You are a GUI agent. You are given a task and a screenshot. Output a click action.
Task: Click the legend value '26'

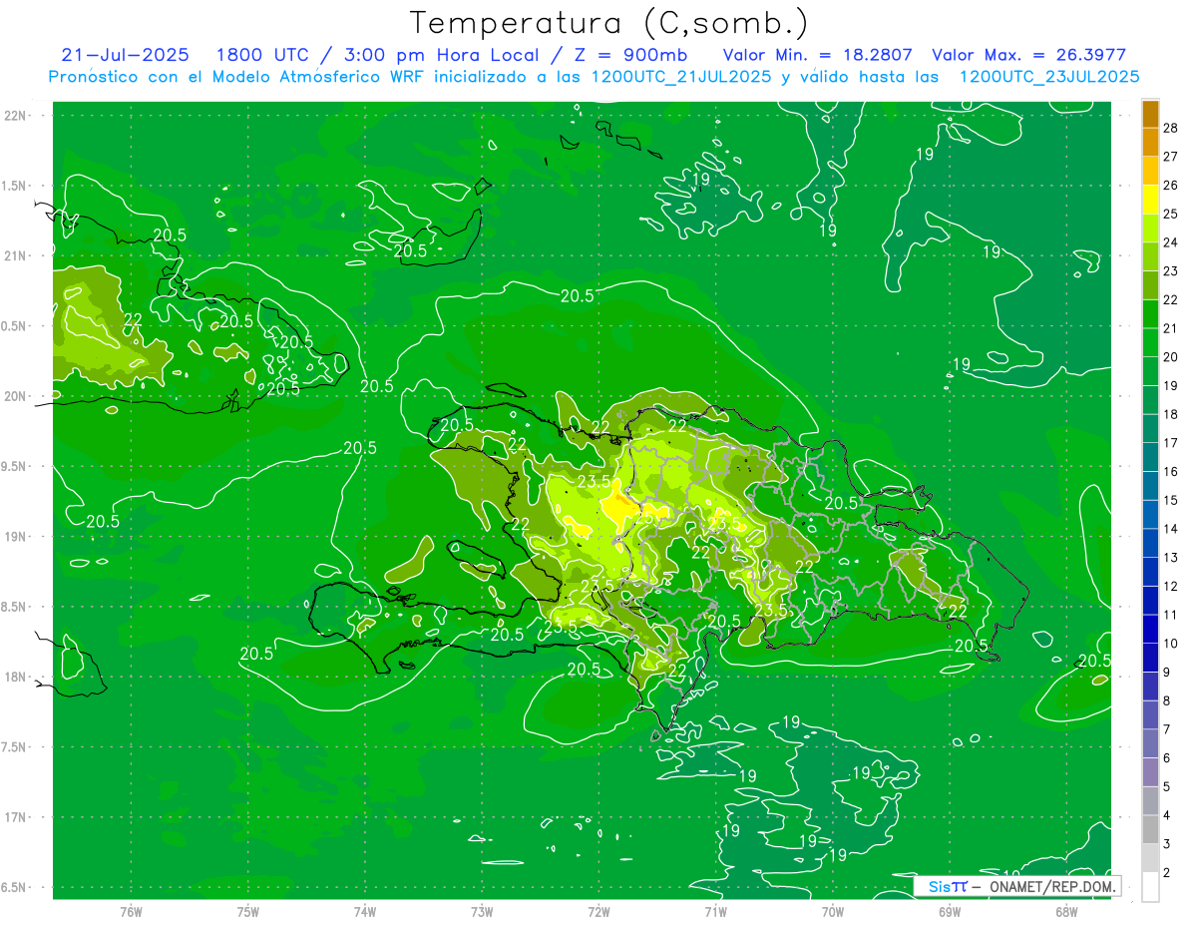click(1171, 186)
